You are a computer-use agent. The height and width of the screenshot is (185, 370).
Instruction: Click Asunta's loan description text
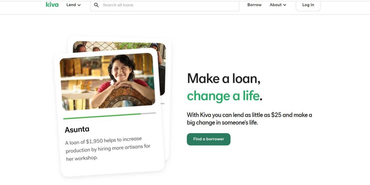point(108,149)
